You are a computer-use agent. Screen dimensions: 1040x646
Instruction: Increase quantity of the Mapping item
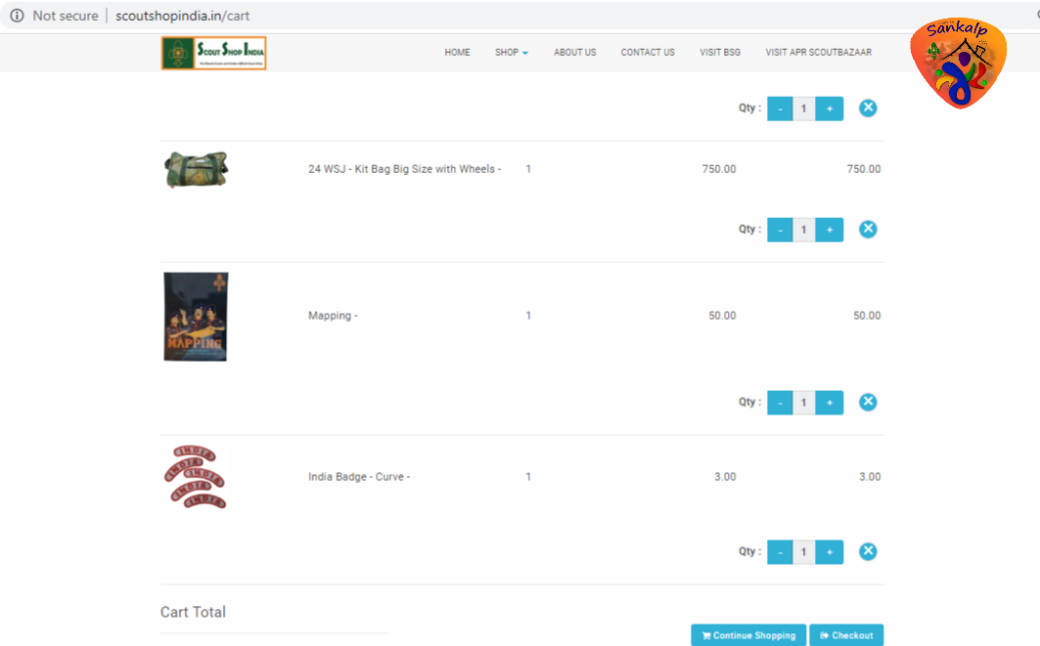[829, 402]
